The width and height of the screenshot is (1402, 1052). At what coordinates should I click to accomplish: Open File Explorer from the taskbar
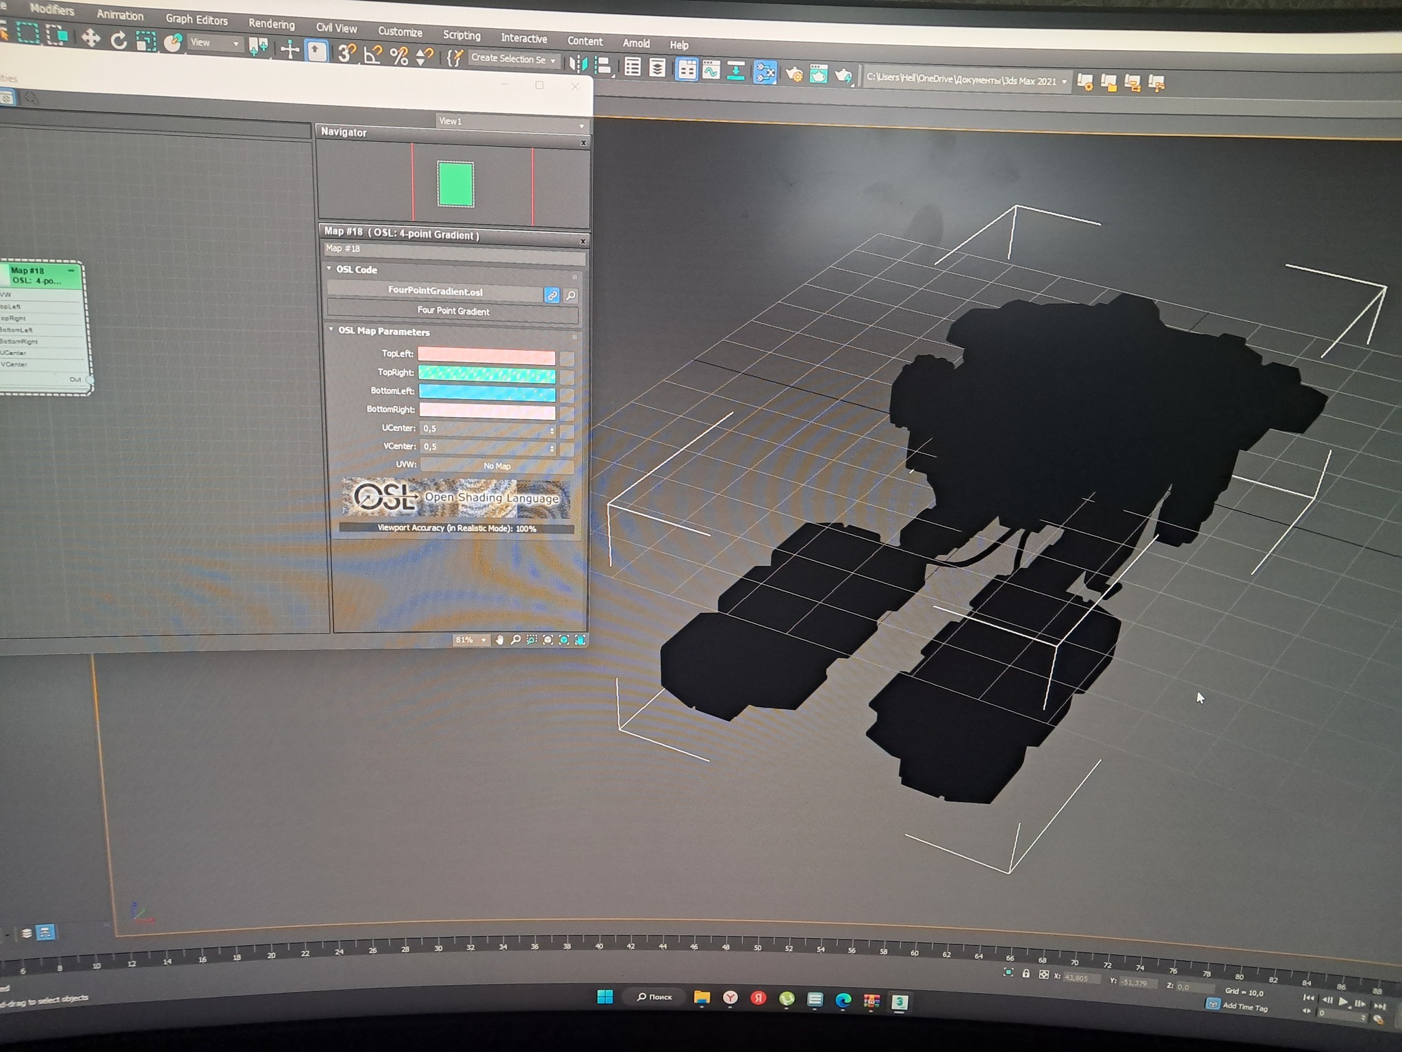[x=702, y=998]
